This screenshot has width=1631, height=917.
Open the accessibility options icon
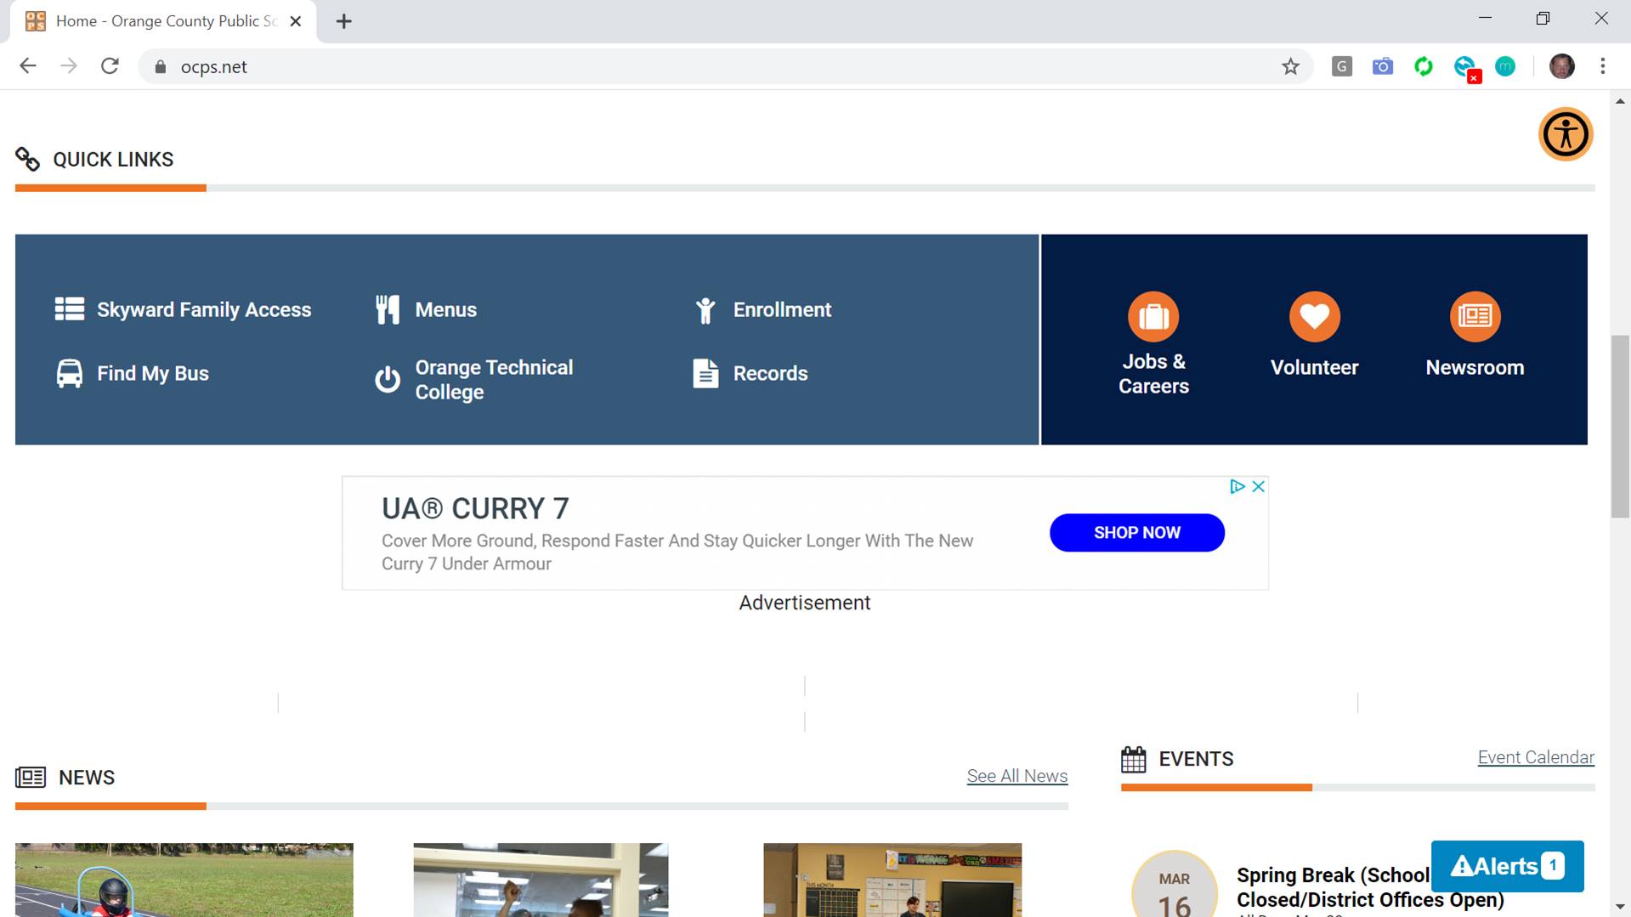(x=1565, y=134)
